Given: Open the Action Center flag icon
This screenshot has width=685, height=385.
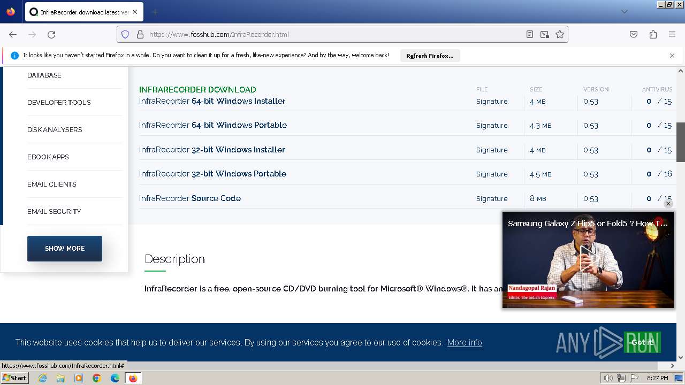Looking at the screenshot, I should click(634, 378).
